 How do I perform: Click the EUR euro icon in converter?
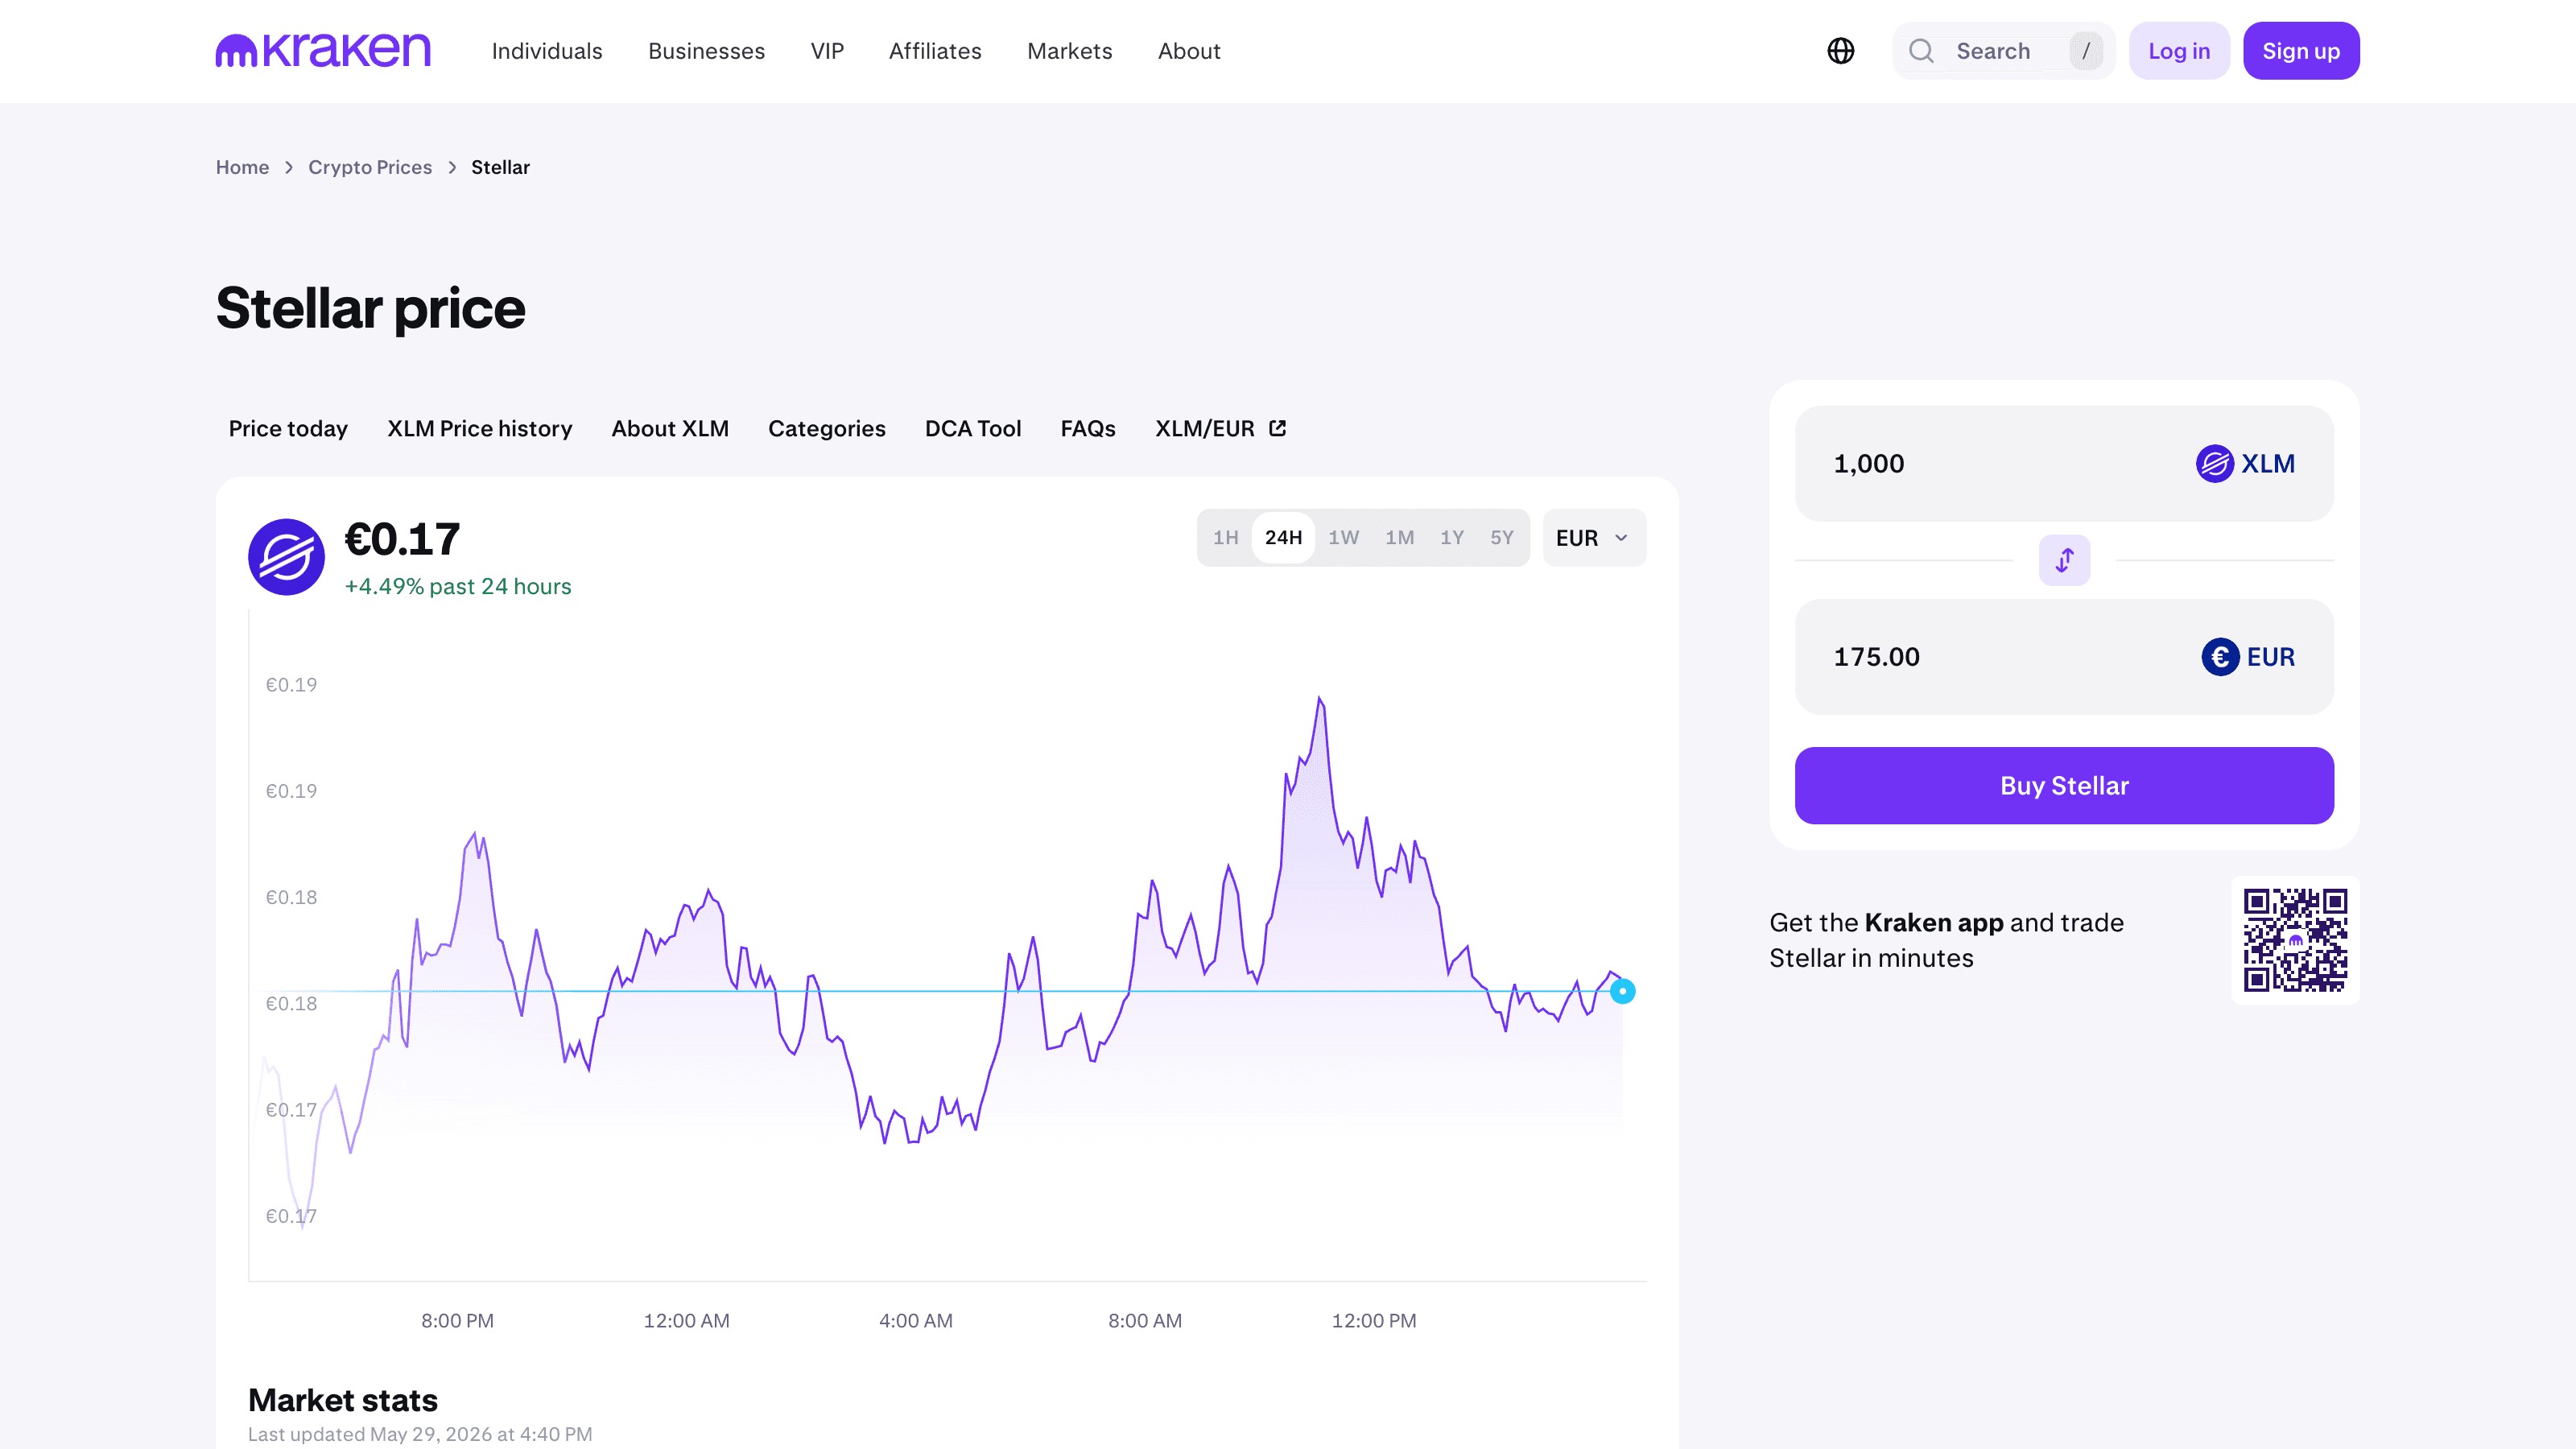(x=2220, y=657)
